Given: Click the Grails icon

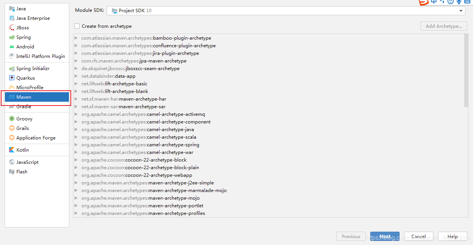Looking at the screenshot, I should click(x=12, y=128).
